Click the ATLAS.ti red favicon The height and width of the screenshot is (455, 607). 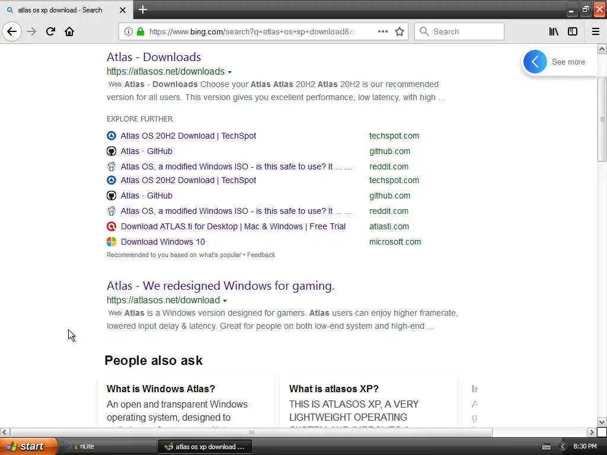[x=111, y=226]
